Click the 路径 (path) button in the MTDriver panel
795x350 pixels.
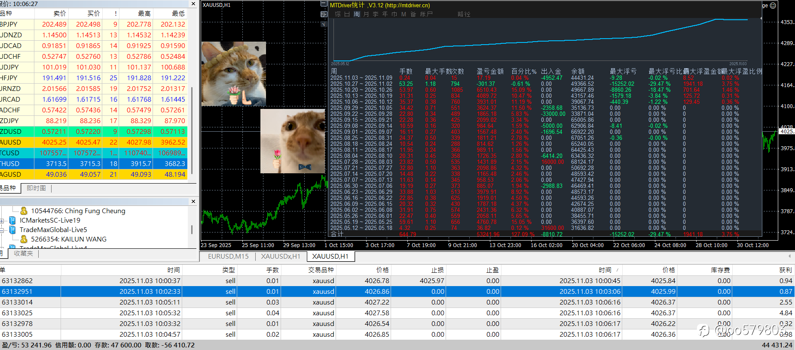pyautogui.click(x=464, y=14)
